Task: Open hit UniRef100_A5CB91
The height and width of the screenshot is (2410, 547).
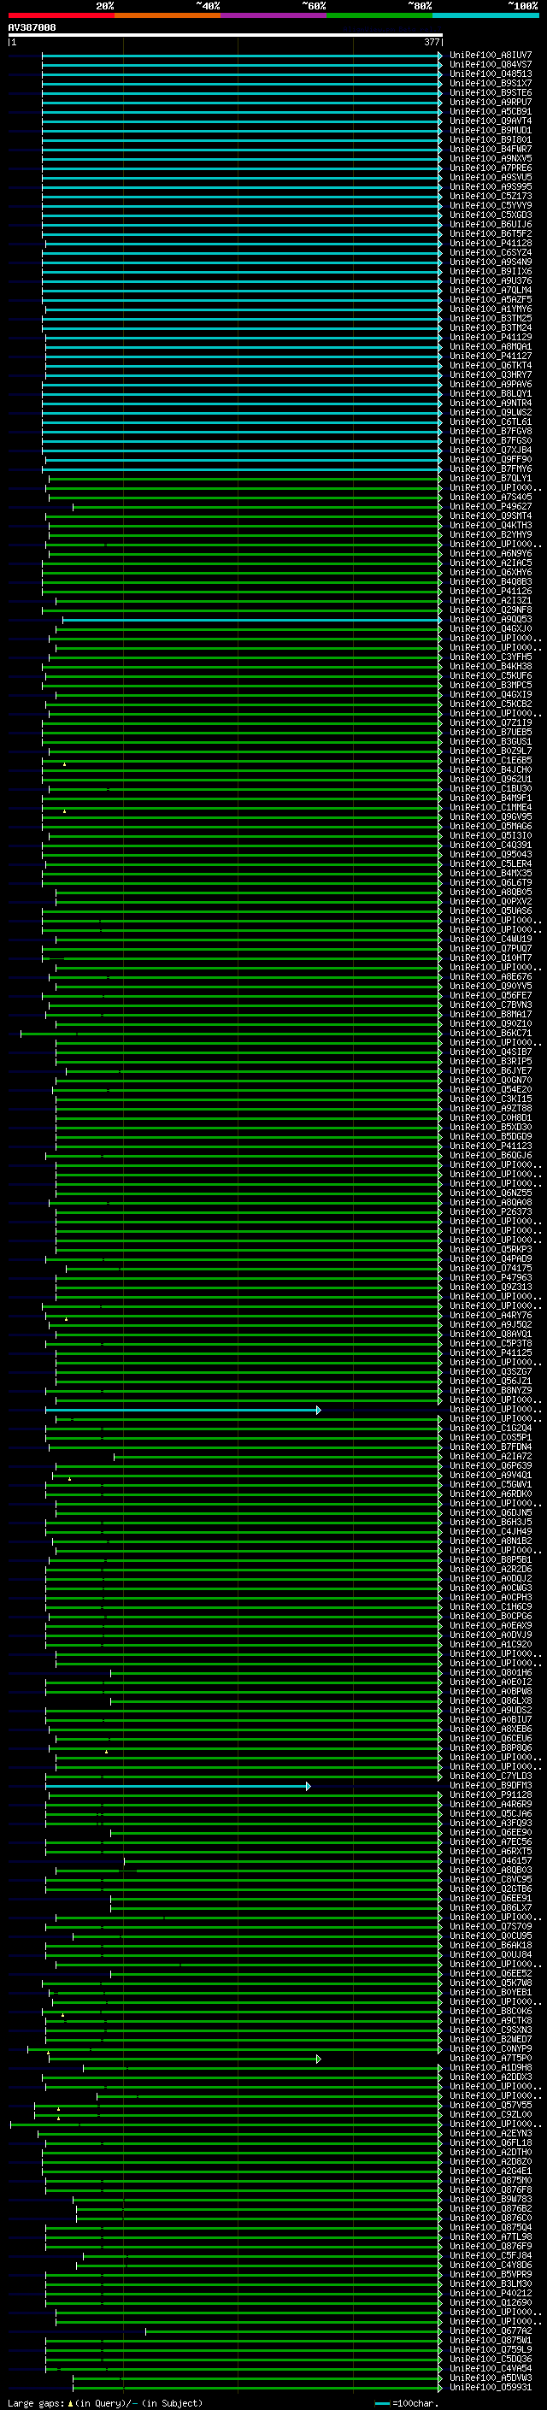Action: tap(491, 111)
